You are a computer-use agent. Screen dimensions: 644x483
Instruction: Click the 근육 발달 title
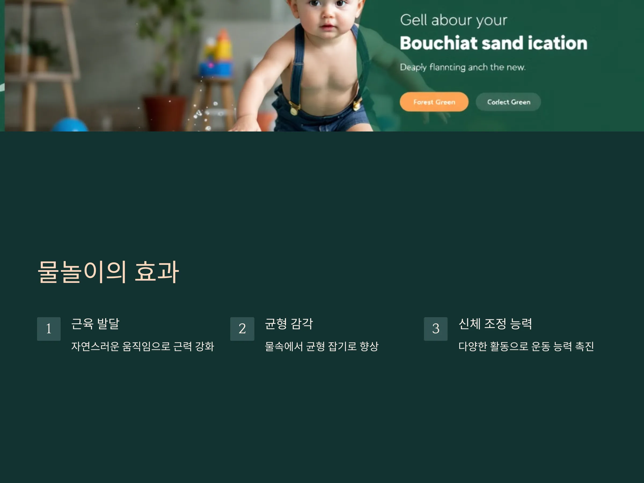coord(95,323)
